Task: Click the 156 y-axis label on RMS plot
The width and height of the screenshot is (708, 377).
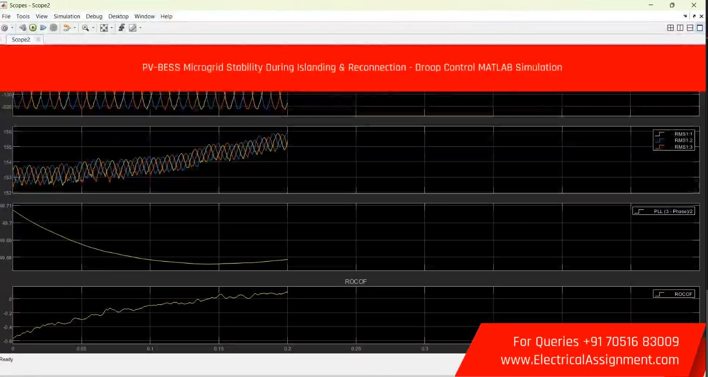Action: point(7,132)
